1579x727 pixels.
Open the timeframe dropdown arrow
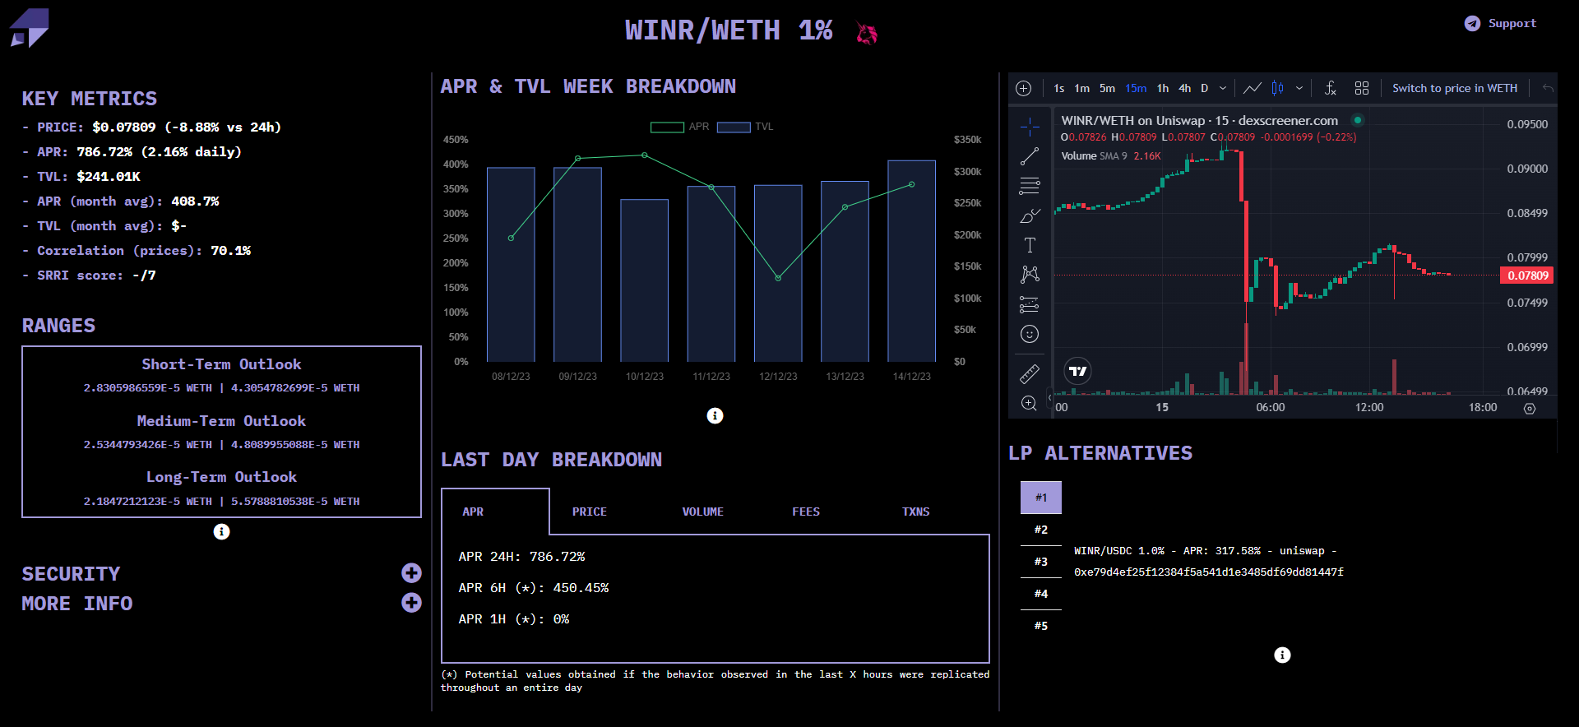(x=1223, y=88)
